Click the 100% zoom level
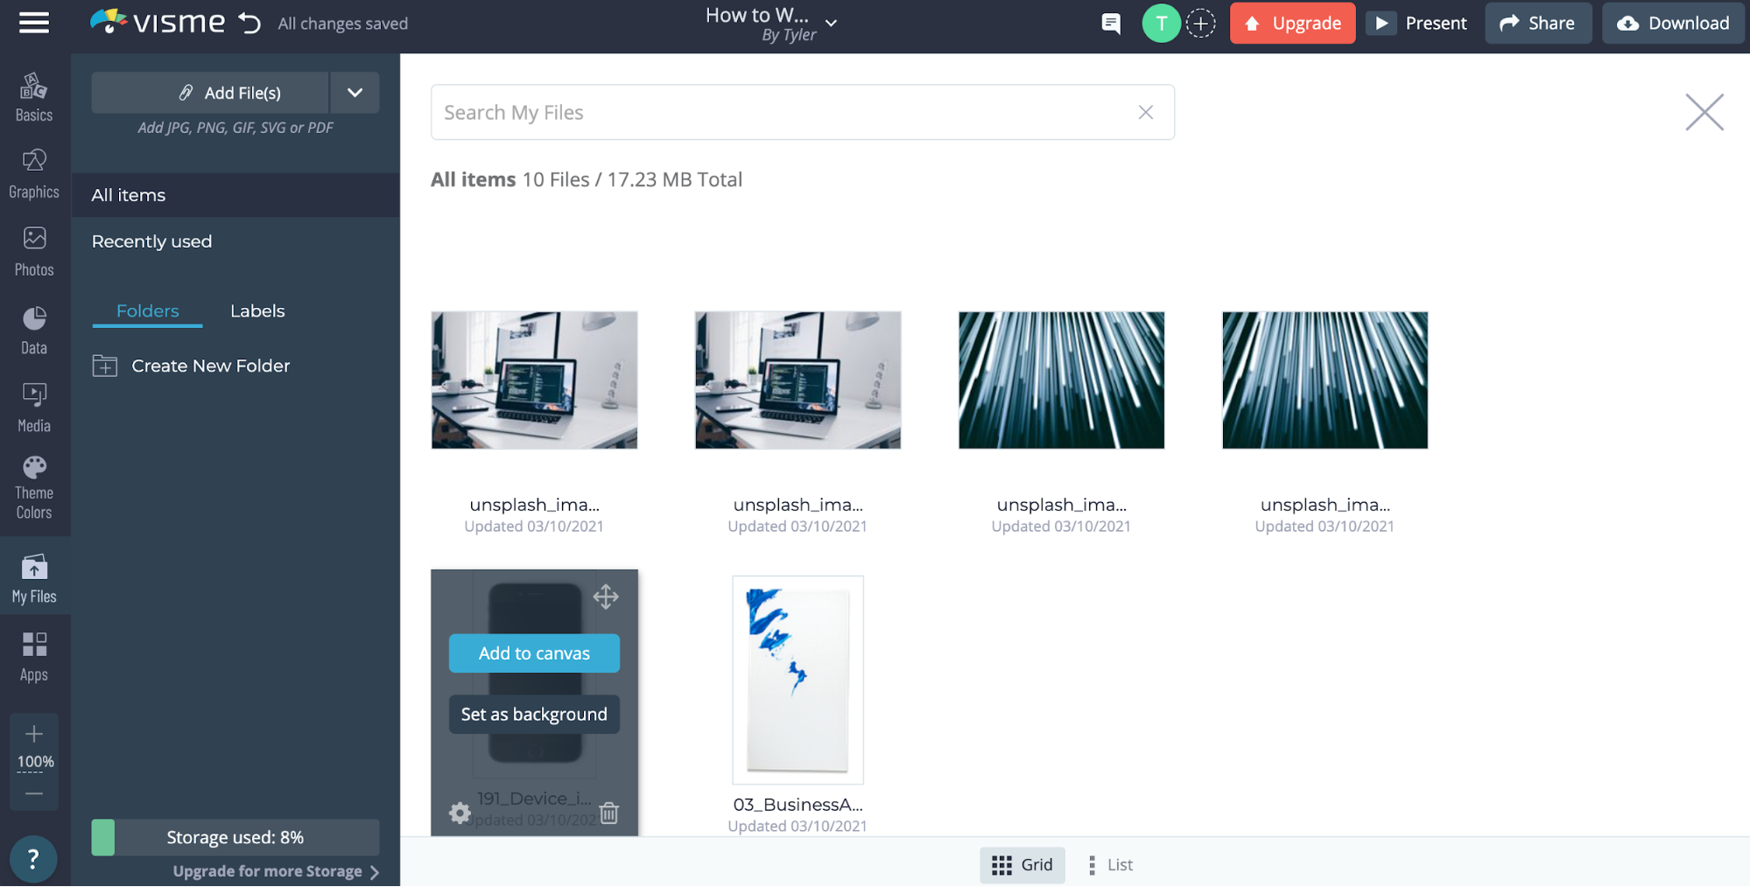Viewport: 1750px width, 887px height. pyautogui.click(x=35, y=762)
